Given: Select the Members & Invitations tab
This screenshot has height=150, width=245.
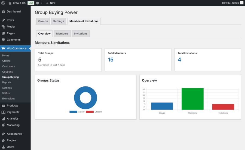Looking at the screenshot, I should (x=84, y=21).
